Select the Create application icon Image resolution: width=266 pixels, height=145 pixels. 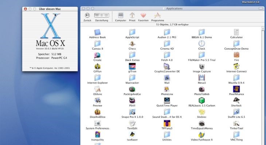click(97, 55)
